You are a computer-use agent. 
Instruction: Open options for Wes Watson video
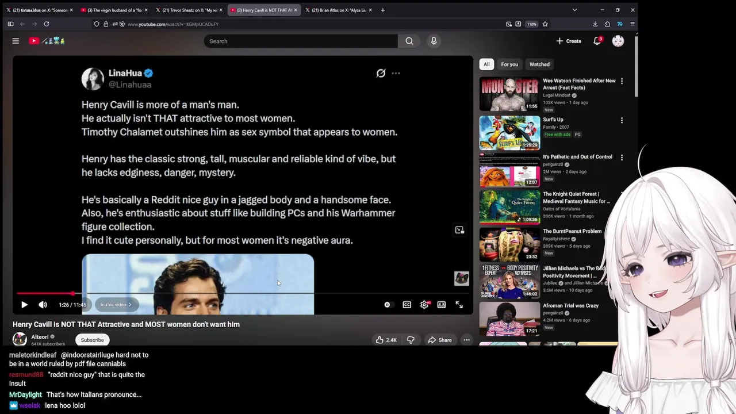[622, 81]
